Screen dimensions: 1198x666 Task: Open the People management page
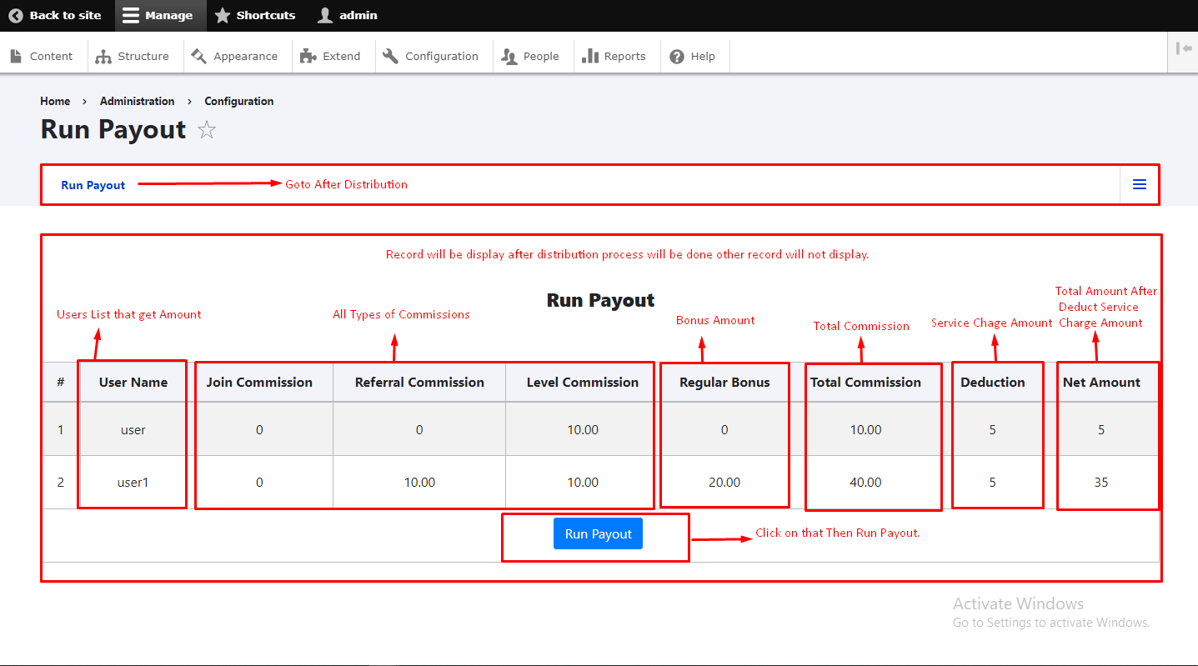(x=530, y=56)
